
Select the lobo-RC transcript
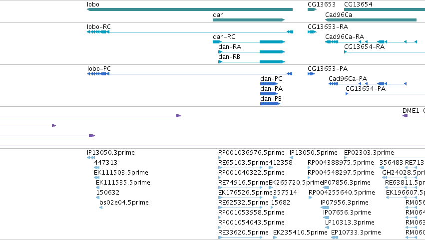[190, 32]
